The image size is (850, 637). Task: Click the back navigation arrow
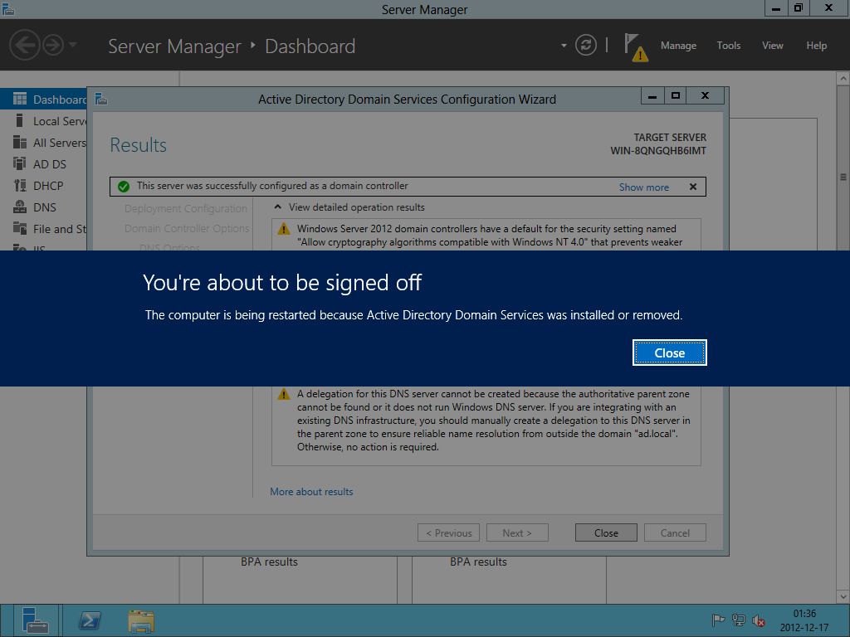pyautogui.click(x=25, y=45)
